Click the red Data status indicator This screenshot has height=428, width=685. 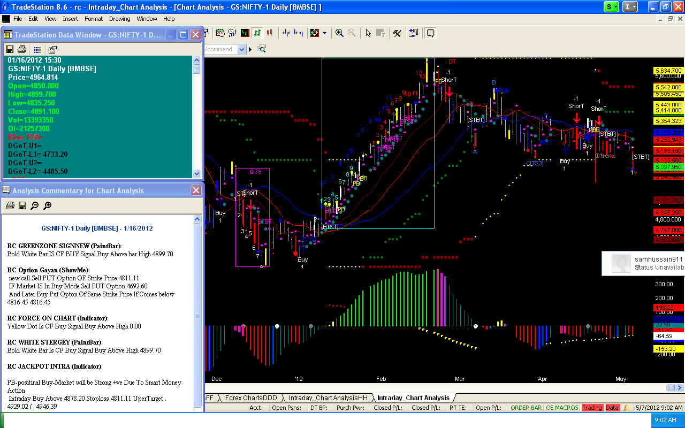[612, 408]
